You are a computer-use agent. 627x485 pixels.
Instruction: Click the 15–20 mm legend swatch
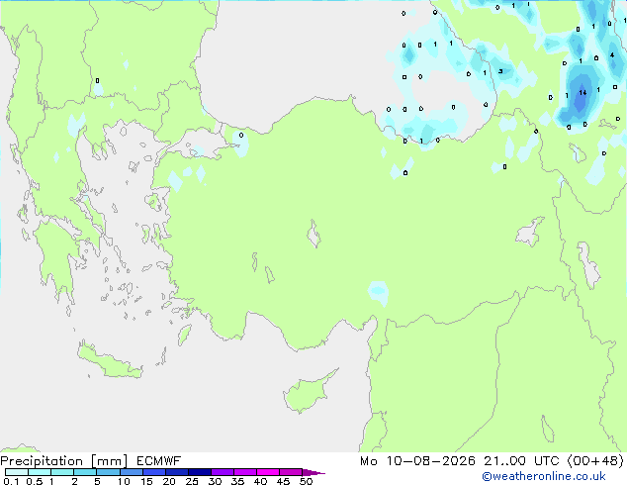point(153,472)
